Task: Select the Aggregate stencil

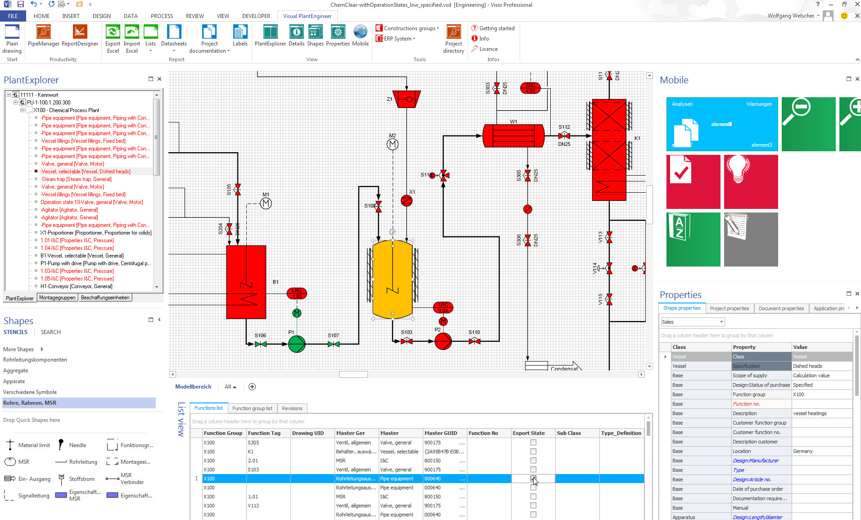Action: 15,371
